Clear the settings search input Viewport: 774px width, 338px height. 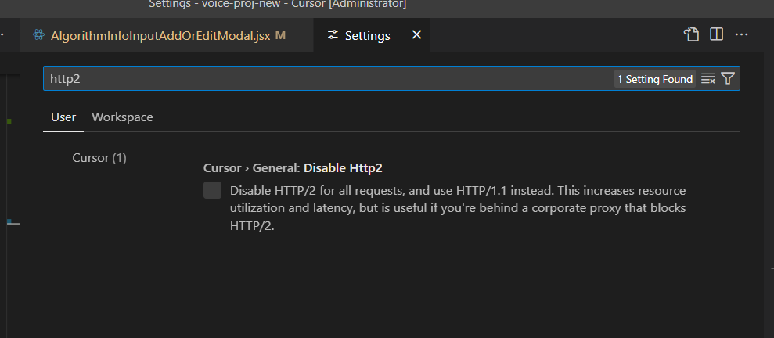click(707, 78)
